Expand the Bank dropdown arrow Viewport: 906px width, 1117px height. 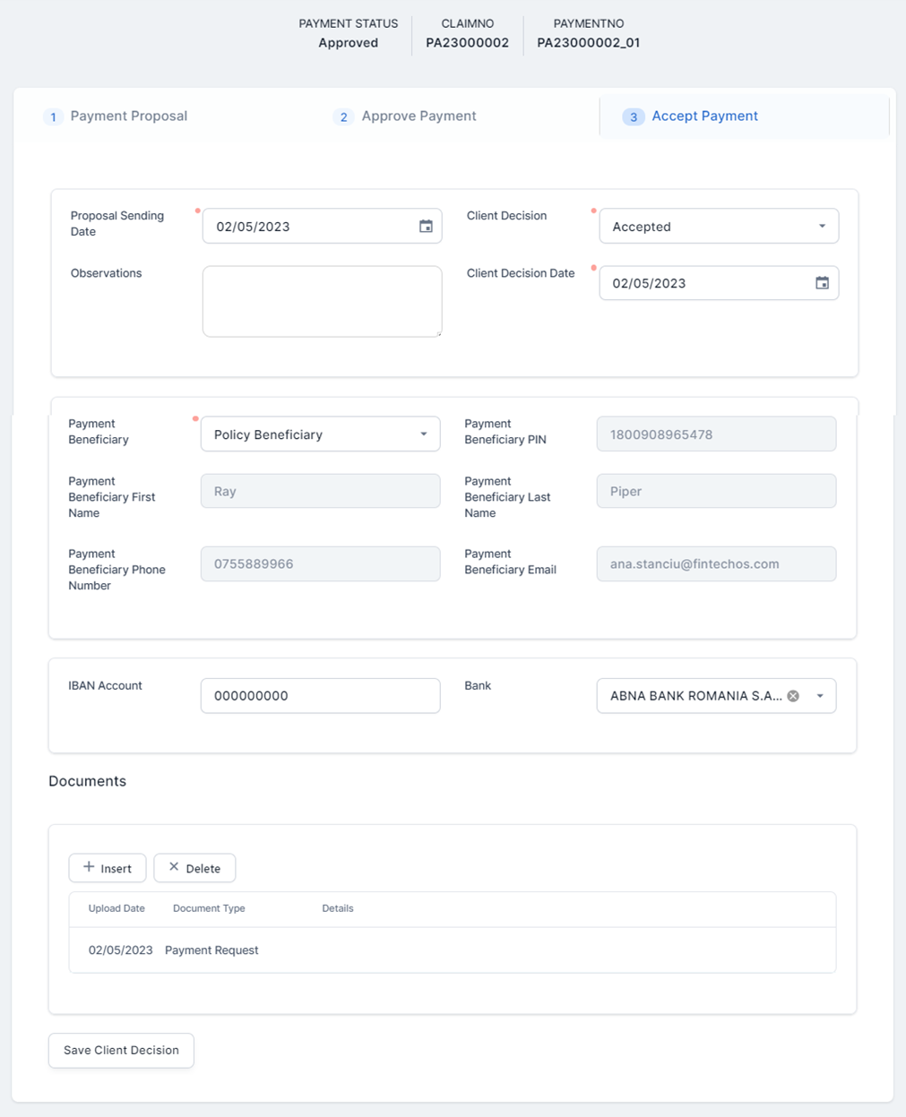pos(819,696)
